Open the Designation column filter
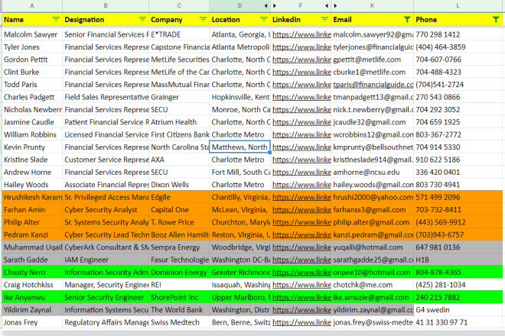The height and width of the screenshot is (336, 505). pyautogui.click(x=142, y=20)
